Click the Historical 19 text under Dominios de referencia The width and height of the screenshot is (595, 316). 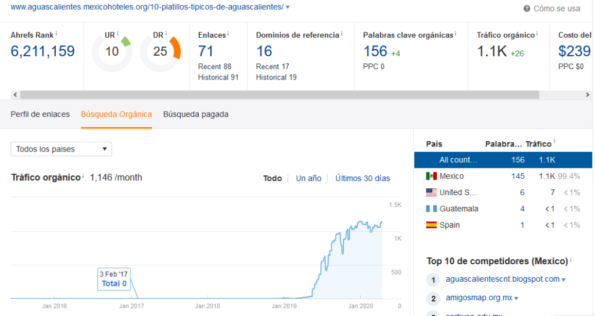276,77
